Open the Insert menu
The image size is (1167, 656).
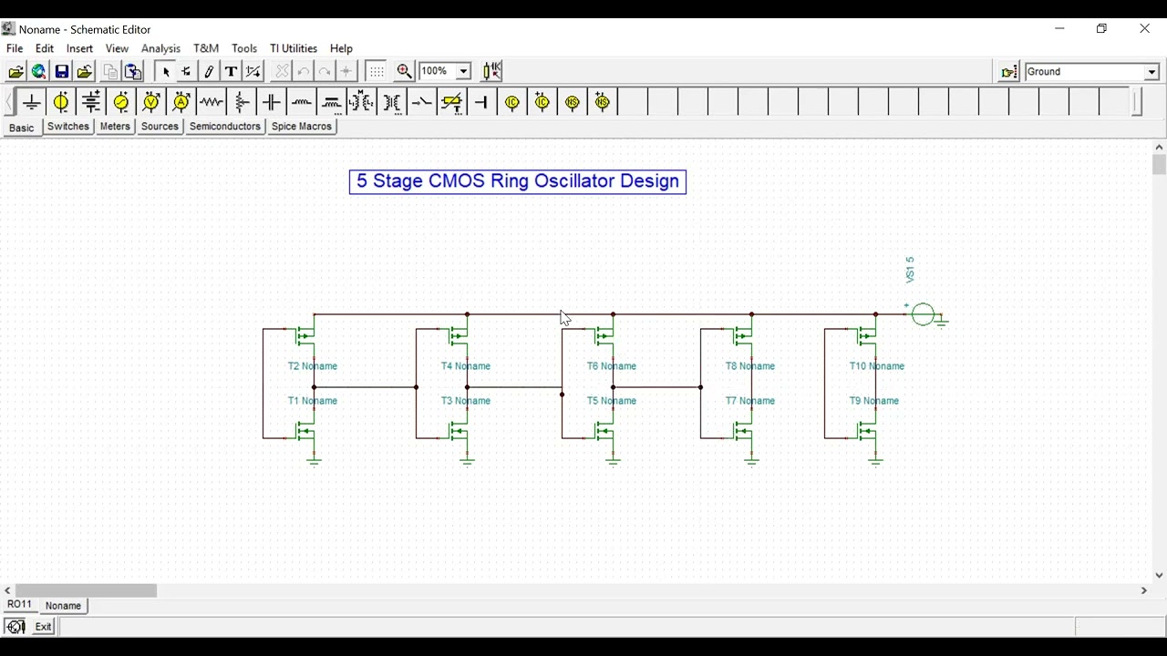pos(79,48)
